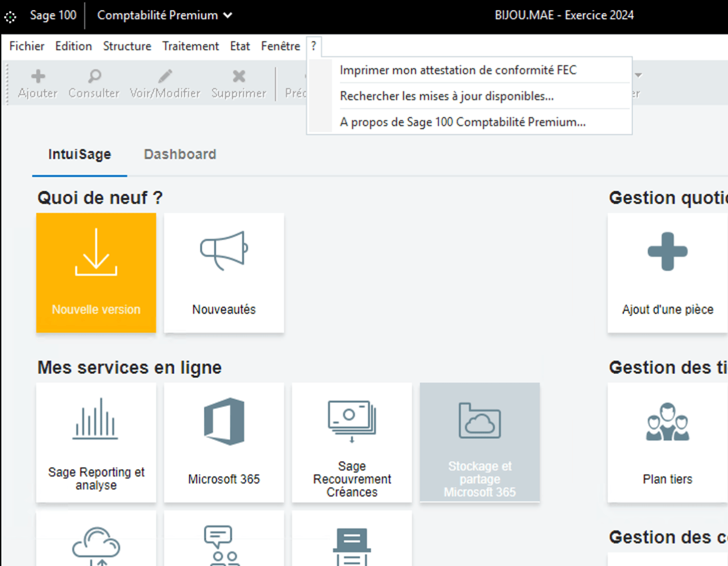Image resolution: width=728 pixels, height=566 pixels.
Task: Click the Sage 100 product name text
Action: coord(53,15)
